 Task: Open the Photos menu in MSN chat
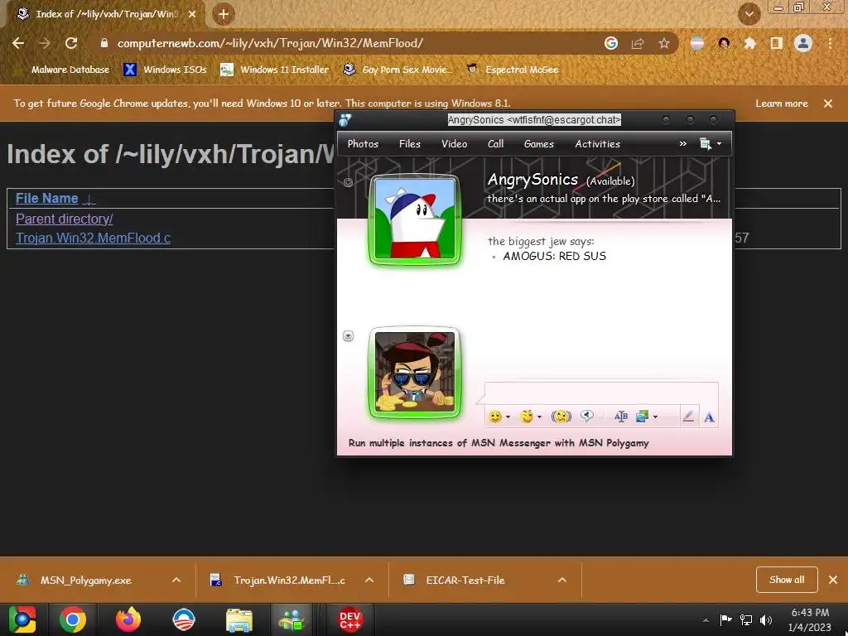(x=363, y=144)
